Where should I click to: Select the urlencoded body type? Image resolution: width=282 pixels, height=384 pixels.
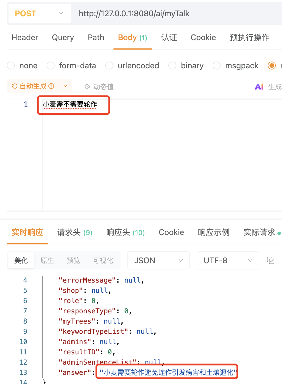109,66
